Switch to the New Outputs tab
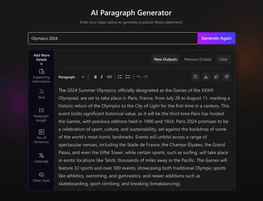This screenshot has height=201, width=263. point(165,59)
